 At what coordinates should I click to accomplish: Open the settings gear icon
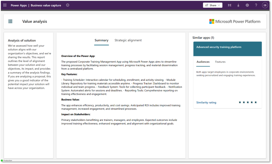[x=247, y=5]
